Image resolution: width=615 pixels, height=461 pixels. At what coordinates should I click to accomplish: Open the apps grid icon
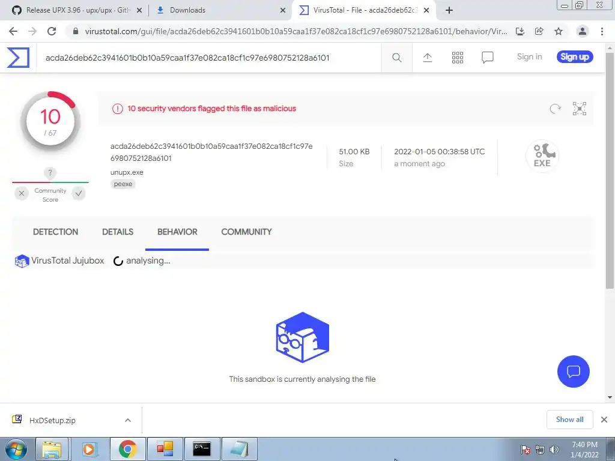[x=457, y=58]
